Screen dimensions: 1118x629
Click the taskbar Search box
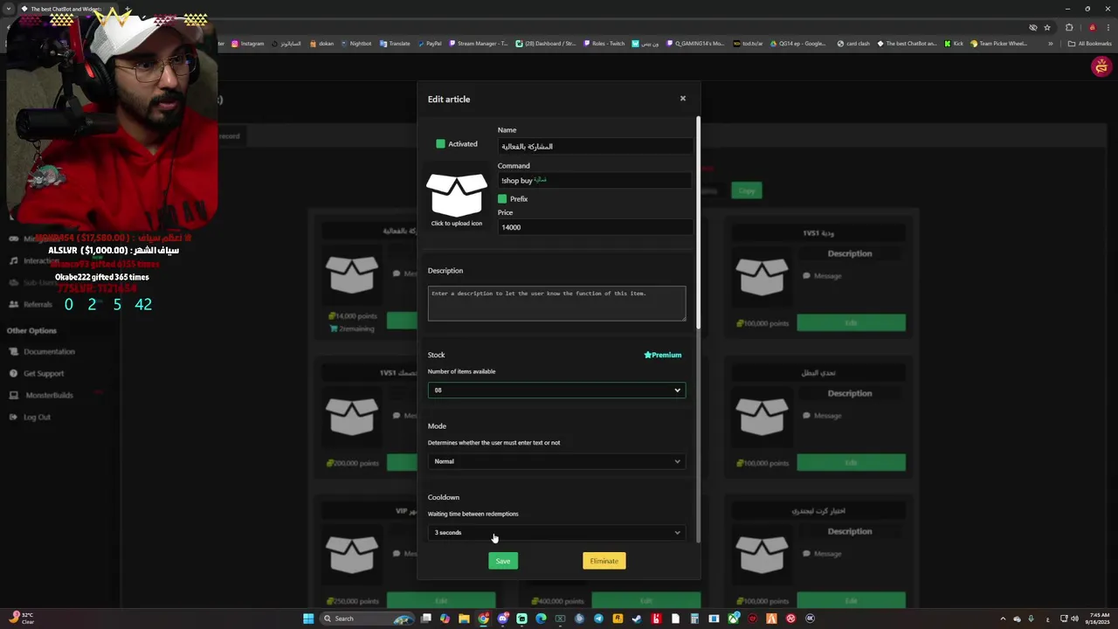pos(365,619)
